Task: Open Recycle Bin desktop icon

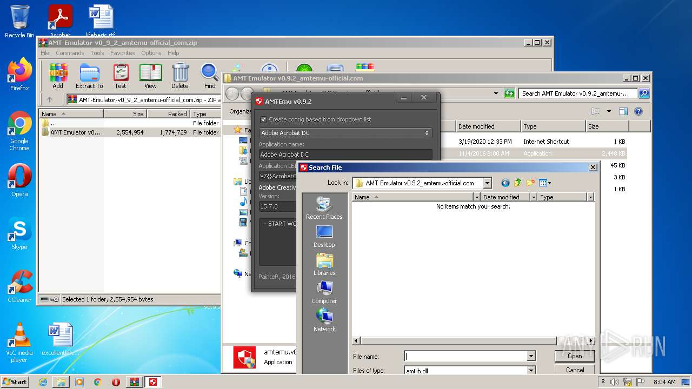Action: (x=19, y=22)
